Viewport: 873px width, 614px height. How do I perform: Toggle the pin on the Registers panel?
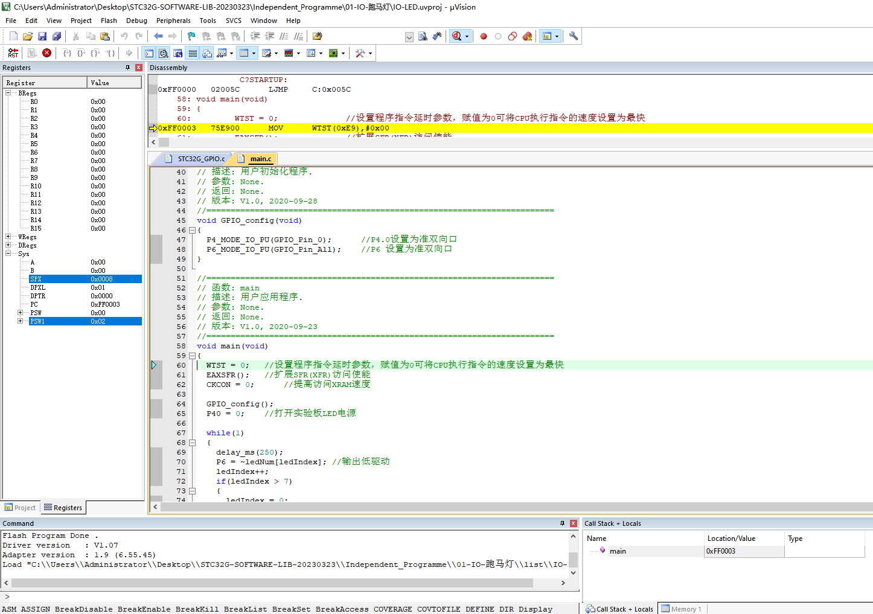click(127, 68)
